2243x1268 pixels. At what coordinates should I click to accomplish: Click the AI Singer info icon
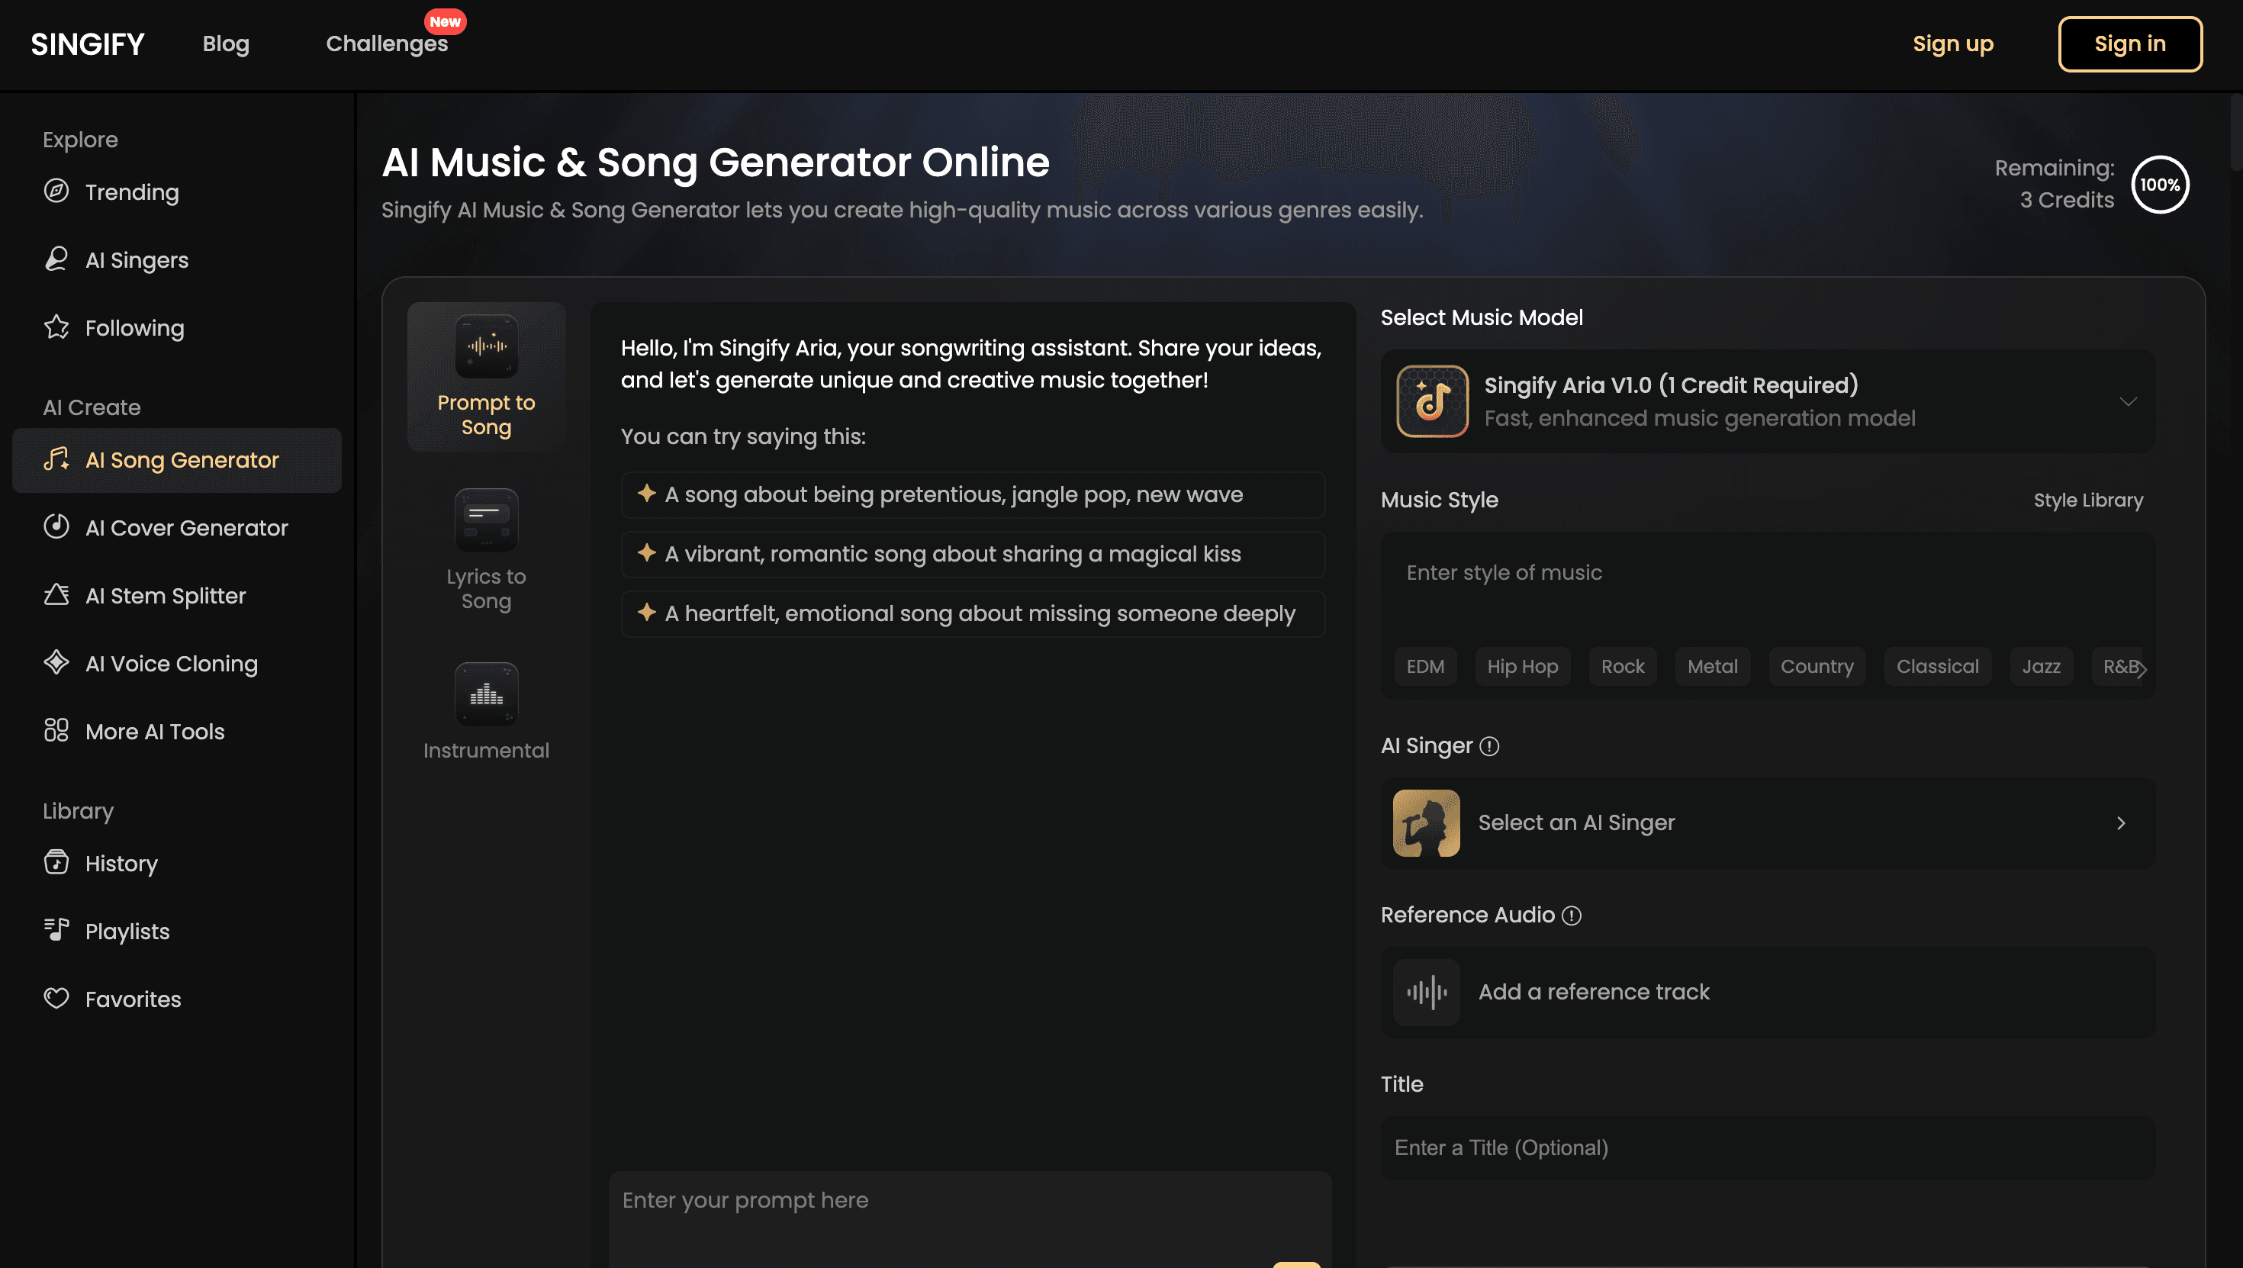(1490, 746)
